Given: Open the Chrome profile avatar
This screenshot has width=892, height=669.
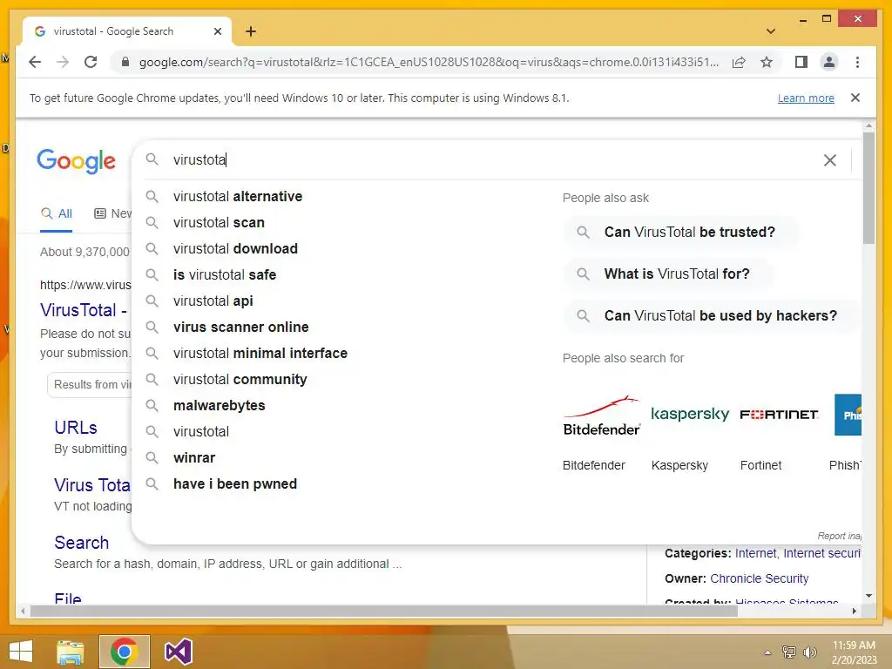Looking at the screenshot, I should coord(829,62).
